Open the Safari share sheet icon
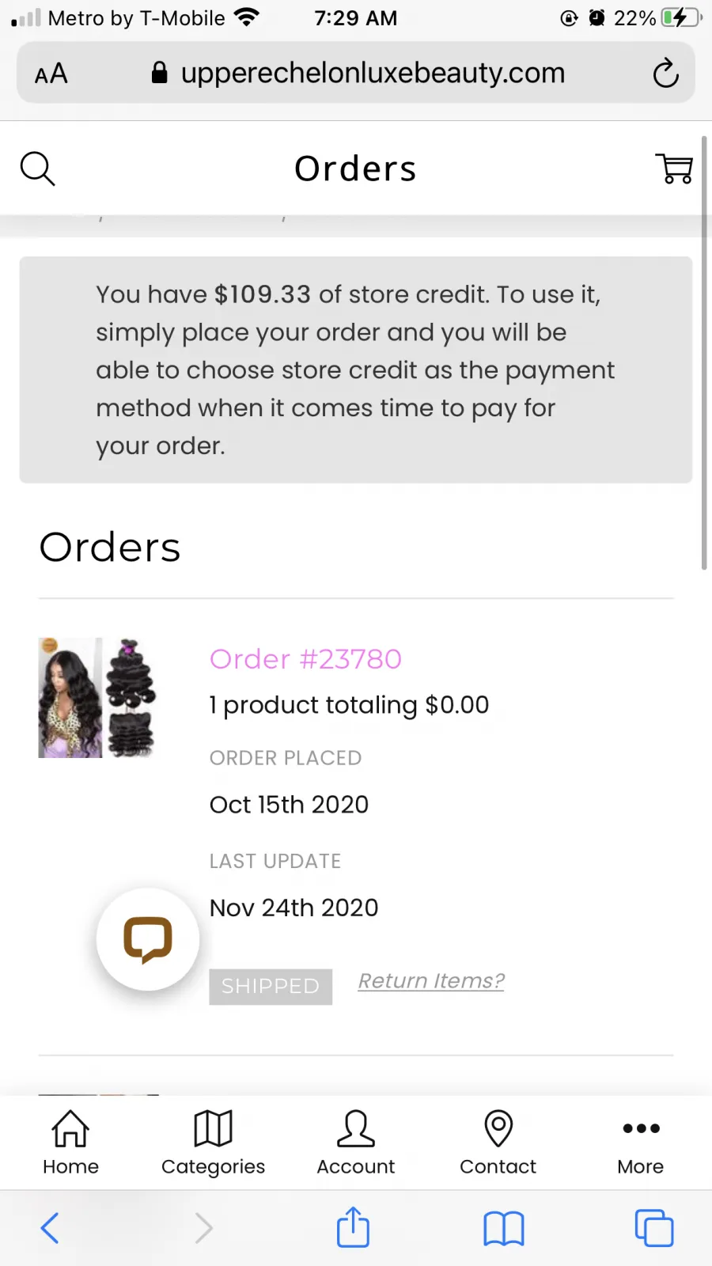The height and width of the screenshot is (1266, 712). pos(353,1226)
